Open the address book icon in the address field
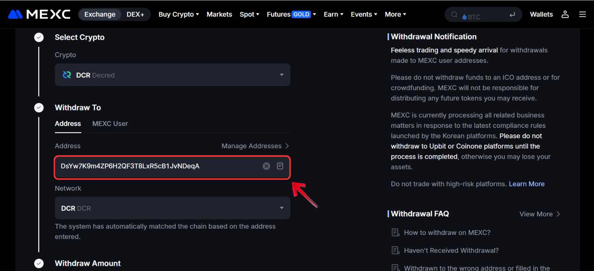This screenshot has height=271, width=594. [280, 166]
